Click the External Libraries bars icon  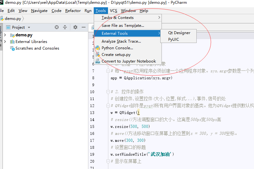click(12, 42)
